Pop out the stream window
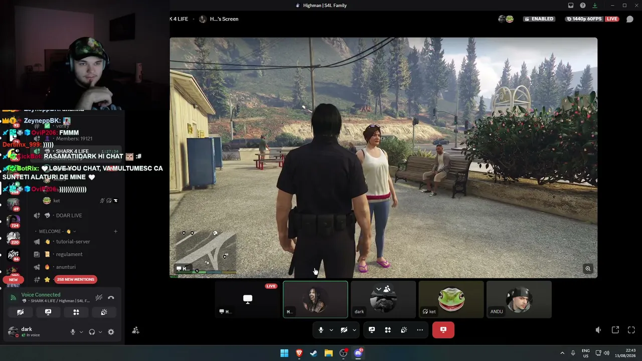Screen dimensions: 642x361 pos(615,330)
